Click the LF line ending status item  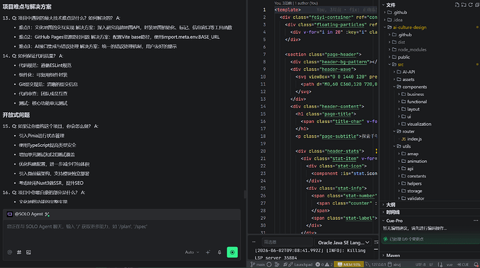[x=431, y=265]
